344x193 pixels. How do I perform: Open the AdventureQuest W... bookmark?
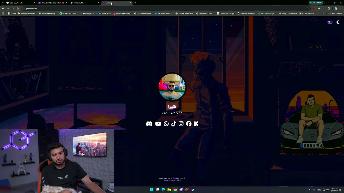click(x=27, y=13)
